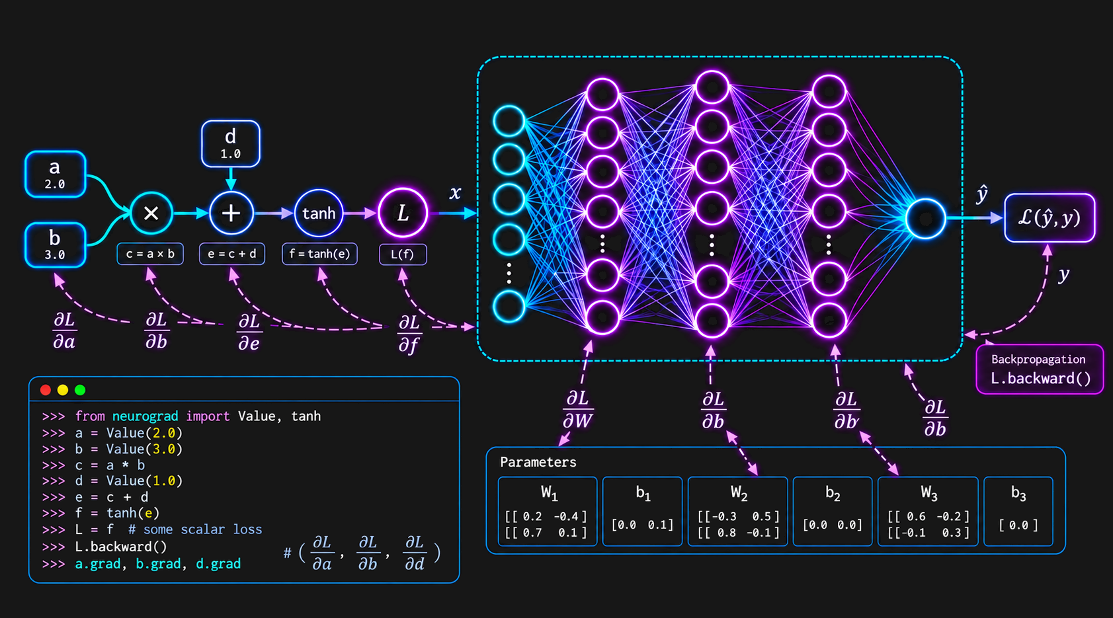Image resolution: width=1113 pixels, height=618 pixels.
Task: Click the L.backward() Backpropagation box
Action: click(1040, 369)
